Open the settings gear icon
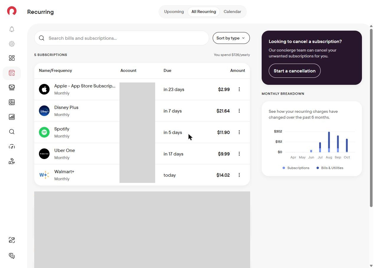The image size is (377, 268). pyautogui.click(x=12, y=44)
